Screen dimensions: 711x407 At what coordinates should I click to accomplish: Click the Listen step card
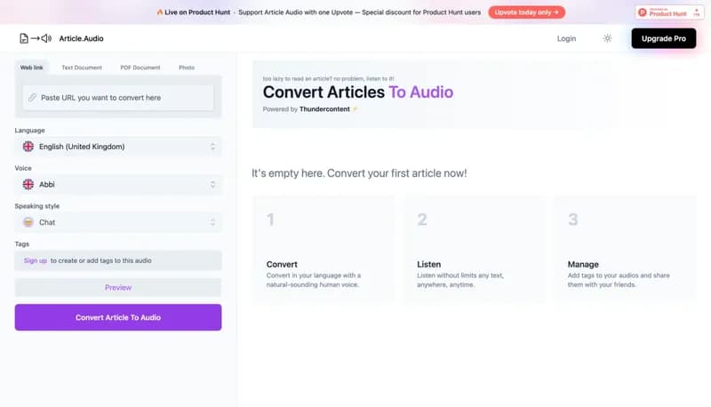[475, 250]
